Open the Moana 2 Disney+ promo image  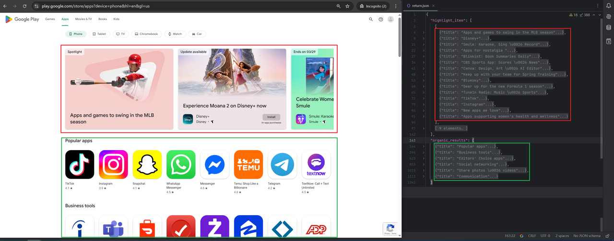point(232,73)
